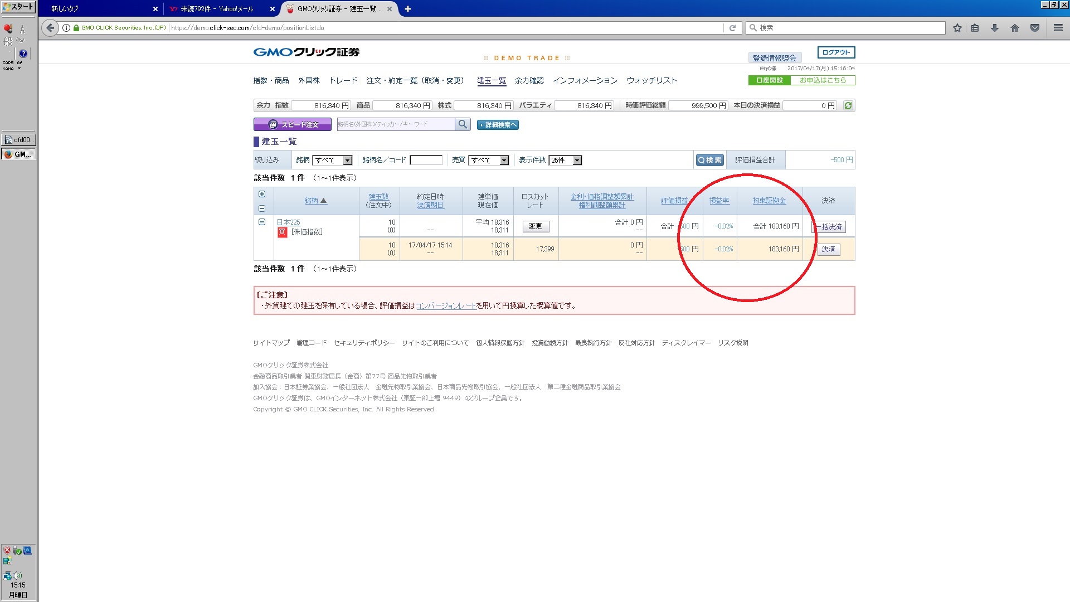This screenshot has width=1070, height=602.
Task: Open the 表示件数 25件 dropdown
Action: point(566,160)
